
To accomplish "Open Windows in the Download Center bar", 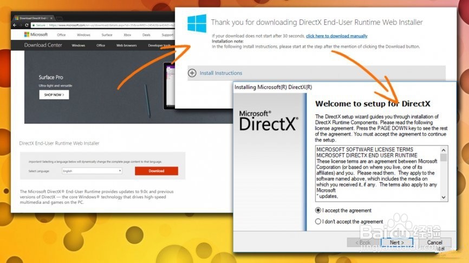I will pos(79,45).
